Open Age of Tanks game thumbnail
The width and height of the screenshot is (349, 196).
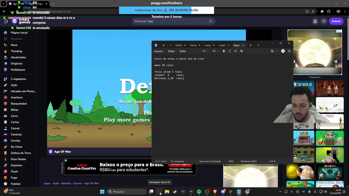330,138
